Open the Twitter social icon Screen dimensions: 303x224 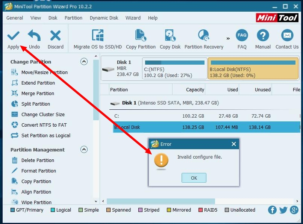[x=283, y=210]
